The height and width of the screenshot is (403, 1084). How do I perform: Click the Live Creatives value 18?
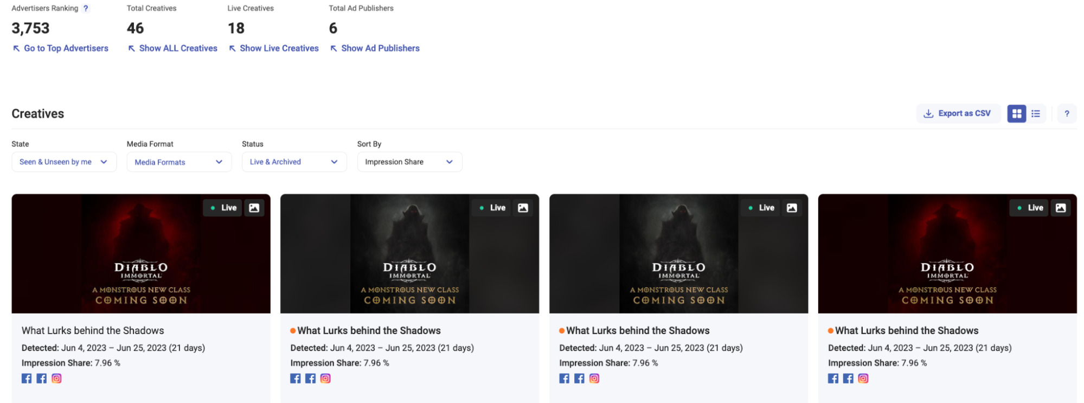(236, 28)
